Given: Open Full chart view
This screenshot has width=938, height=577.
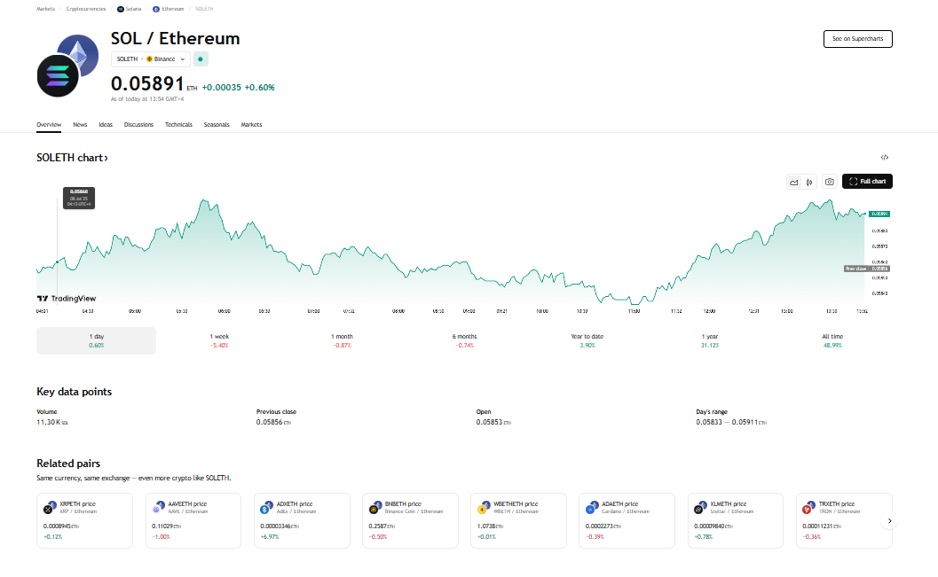Looking at the screenshot, I should (x=867, y=182).
